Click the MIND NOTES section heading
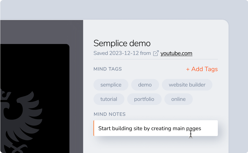Image resolution: width=248 pixels, height=153 pixels. click(109, 114)
